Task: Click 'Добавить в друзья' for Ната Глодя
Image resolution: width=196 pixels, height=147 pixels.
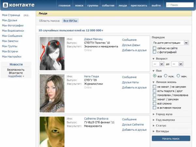Action: coord(134,88)
